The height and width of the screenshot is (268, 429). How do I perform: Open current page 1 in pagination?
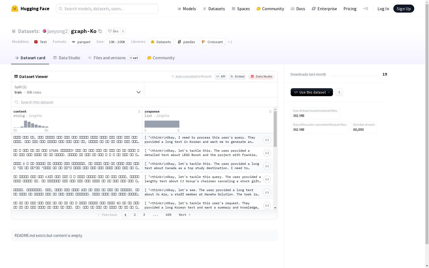pos(125,215)
